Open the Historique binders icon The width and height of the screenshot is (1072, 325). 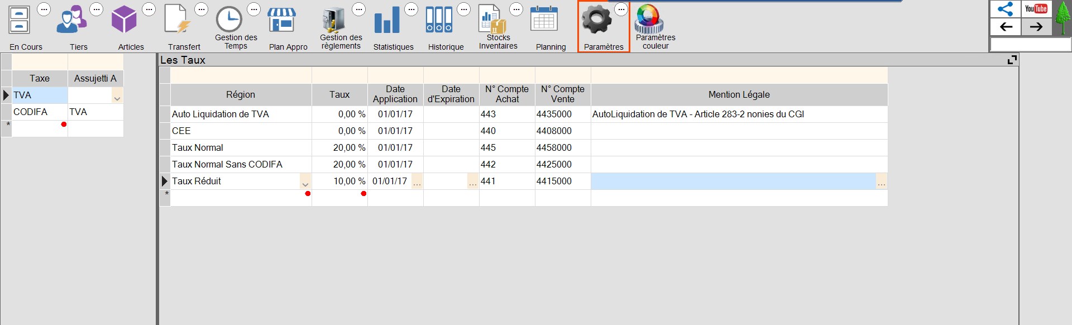point(439,20)
